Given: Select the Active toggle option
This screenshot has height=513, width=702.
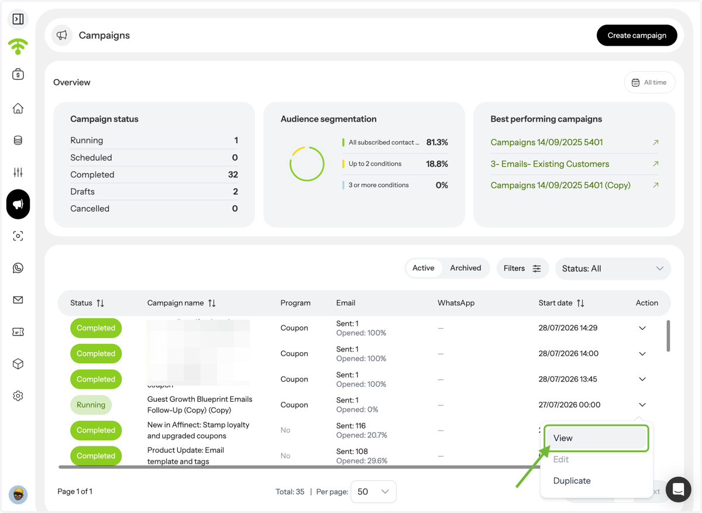Looking at the screenshot, I should click(x=424, y=268).
